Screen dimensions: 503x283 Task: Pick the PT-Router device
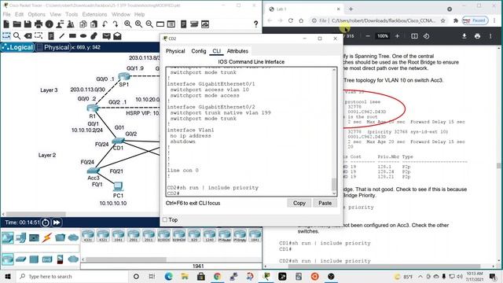pyautogui.click(x=224, y=236)
